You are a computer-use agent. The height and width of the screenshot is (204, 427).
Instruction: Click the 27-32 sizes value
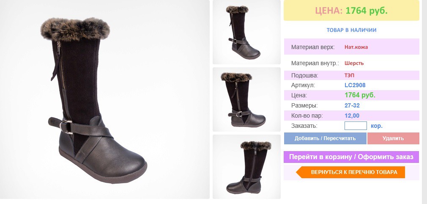point(352,105)
